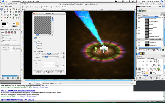Open the px unit dropdown in status bar
Screen dimensions: 165x103
(31, 83)
